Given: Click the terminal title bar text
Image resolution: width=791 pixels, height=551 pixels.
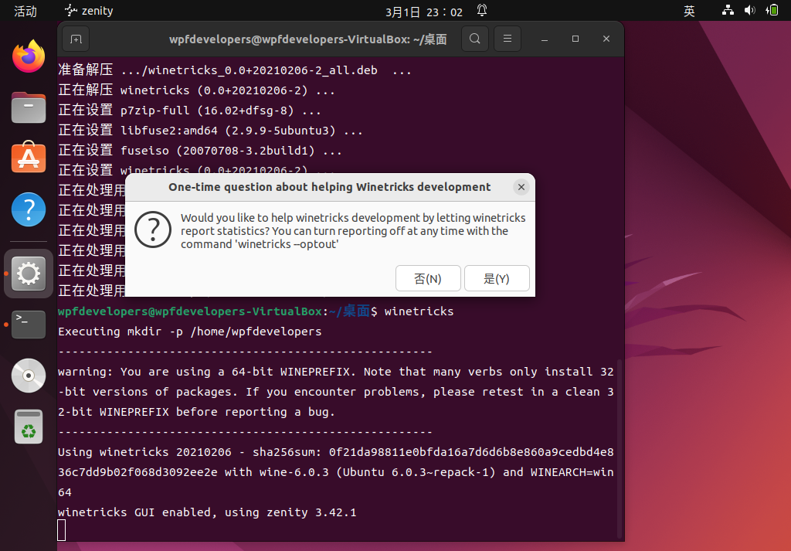Looking at the screenshot, I should (x=307, y=39).
